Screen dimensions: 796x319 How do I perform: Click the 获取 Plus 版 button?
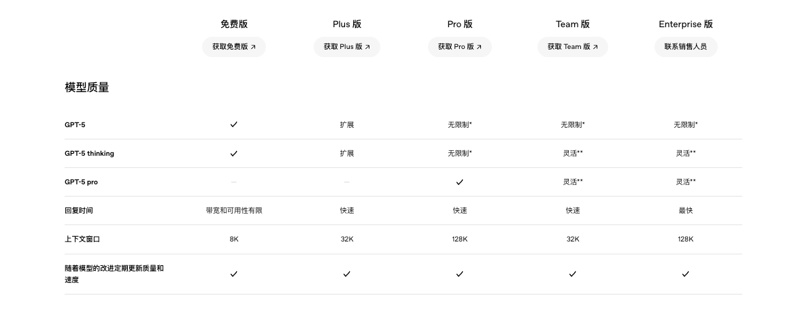(x=346, y=47)
